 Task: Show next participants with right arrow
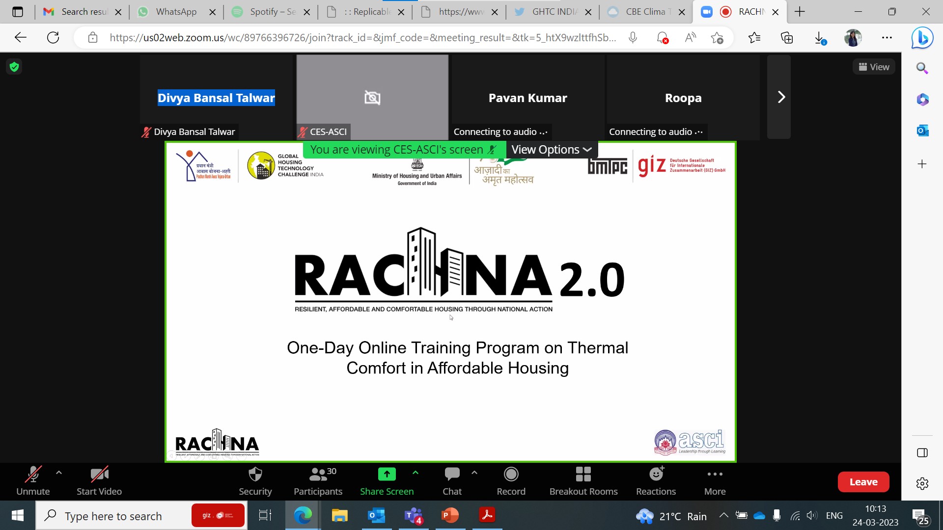pos(781,97)
